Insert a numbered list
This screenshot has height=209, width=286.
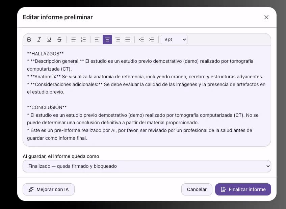click(83, 40)
